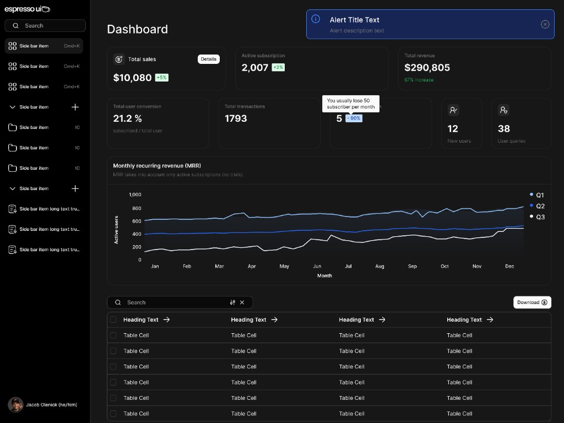
Task: Click the Jacob Olenick (he/him) name
Action: [51, 405]
